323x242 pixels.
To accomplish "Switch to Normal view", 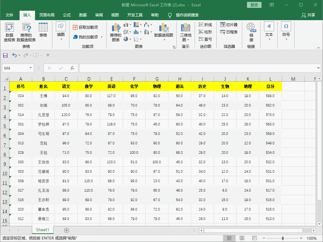I will pyautogui.click(x=229, y=238).
